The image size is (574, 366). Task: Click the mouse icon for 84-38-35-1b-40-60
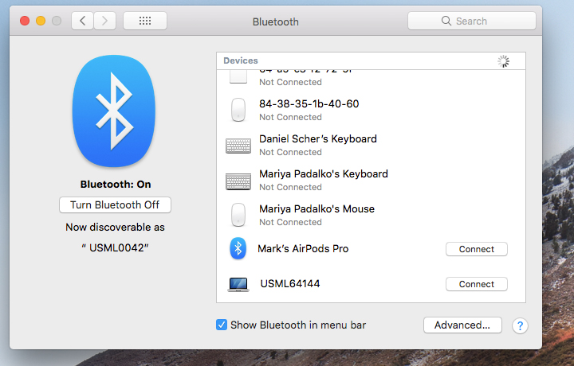tap(238, 110)
